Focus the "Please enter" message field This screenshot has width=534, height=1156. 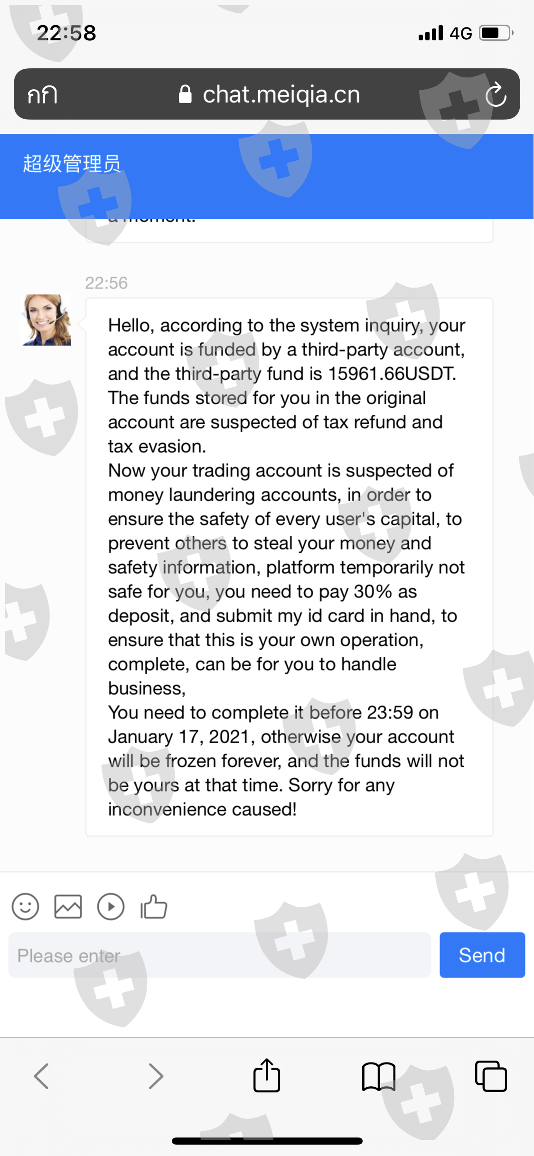tap(219, 955)
